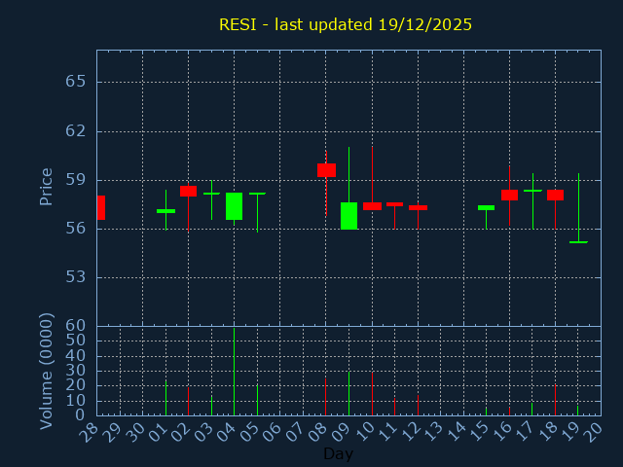Click the chart title 'RESI - last updated 19/12/2025'
Viewport: 623px width, 467px height.
click(x=346, y=24)
